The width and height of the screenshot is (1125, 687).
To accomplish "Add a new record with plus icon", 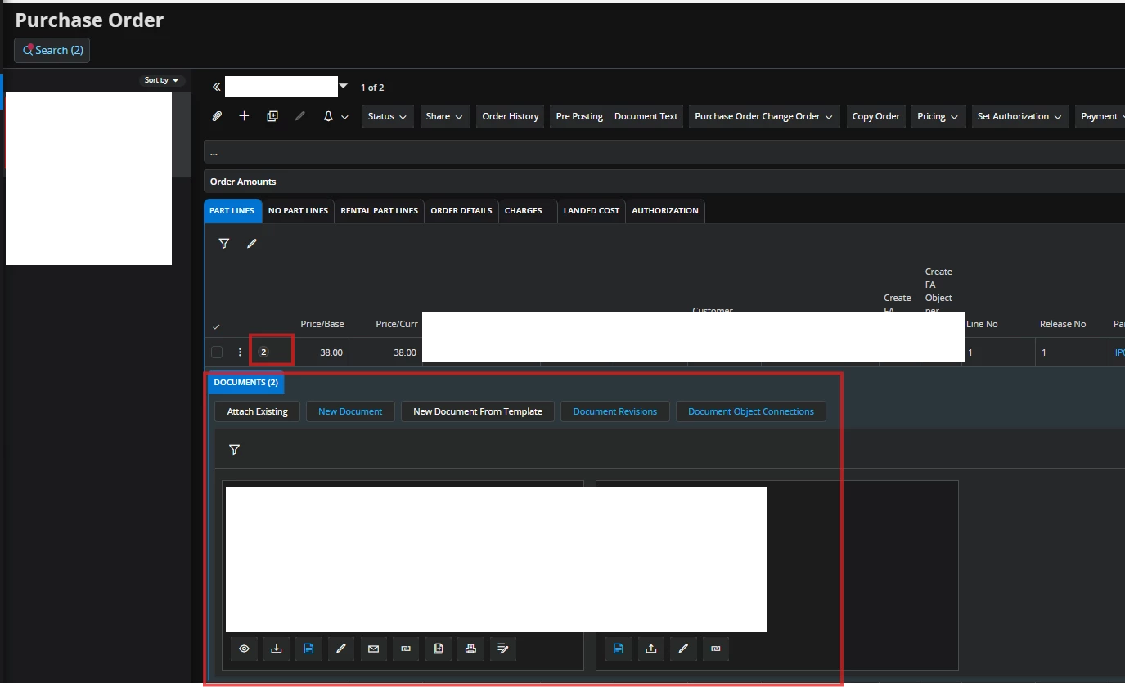I will [244, 116].
